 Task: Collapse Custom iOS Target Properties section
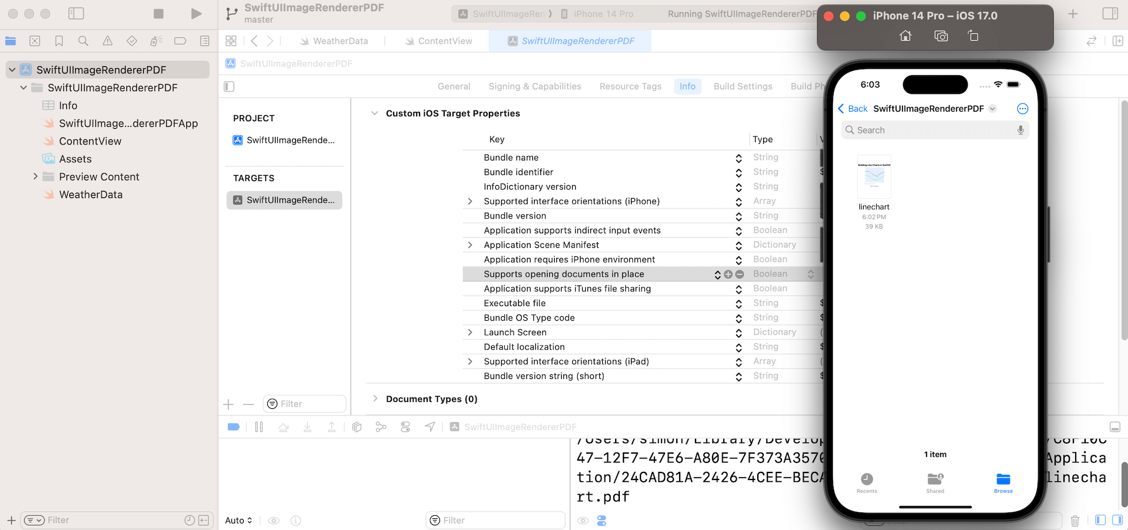(374, 113)
